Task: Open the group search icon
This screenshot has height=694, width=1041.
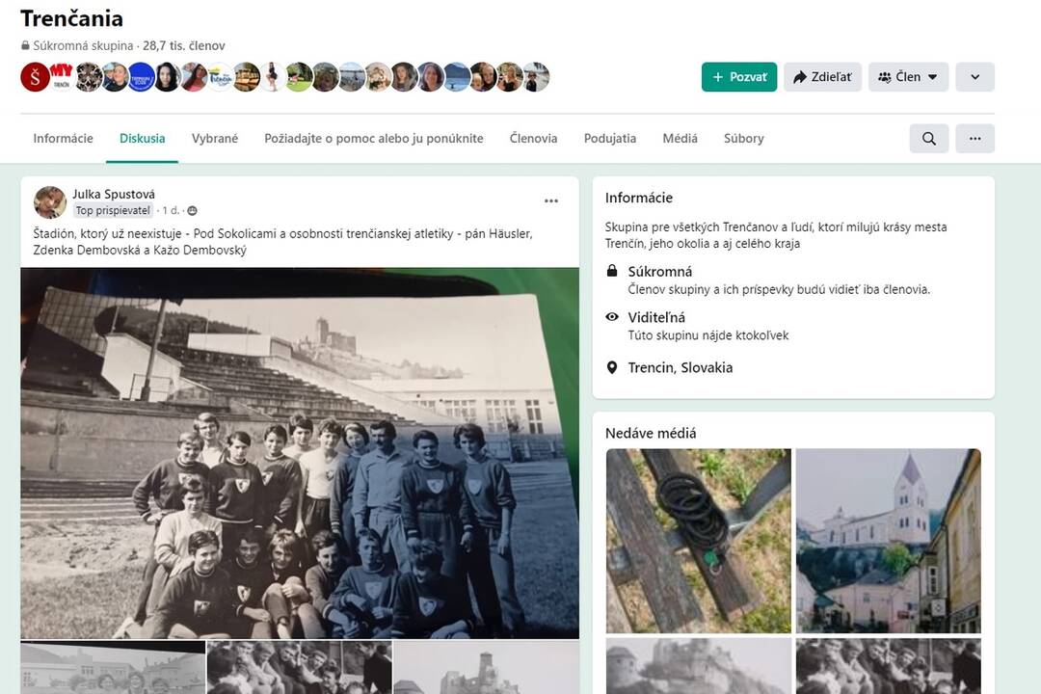Action: [928, 138]
